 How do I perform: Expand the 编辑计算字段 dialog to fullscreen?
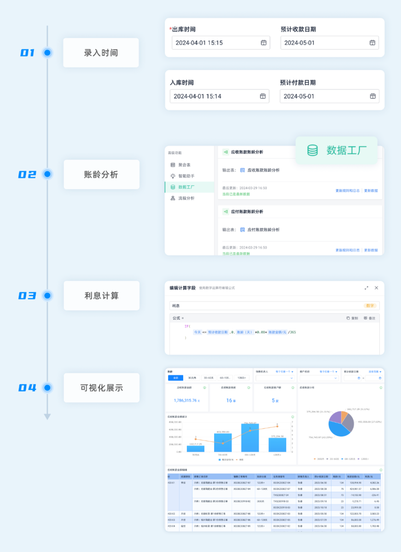tap(366, 287)
